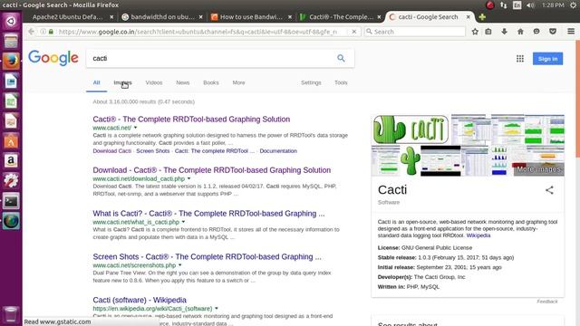Select the Videos search tab
This screenshot has height=326, width=580.
[x=154, y=82]
